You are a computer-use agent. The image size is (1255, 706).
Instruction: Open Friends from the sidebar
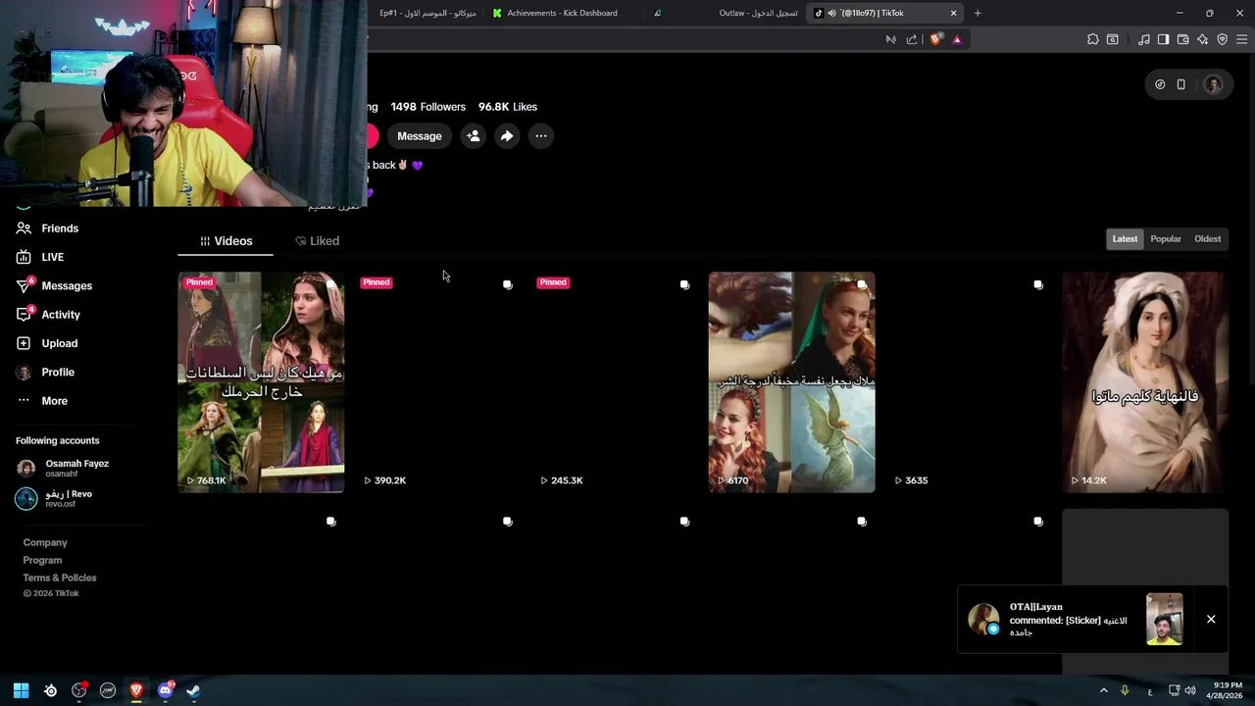(x=59, y=228)
